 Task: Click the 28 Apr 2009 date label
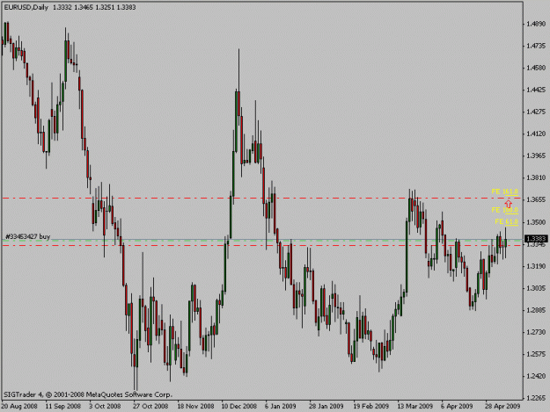point(502,406)
